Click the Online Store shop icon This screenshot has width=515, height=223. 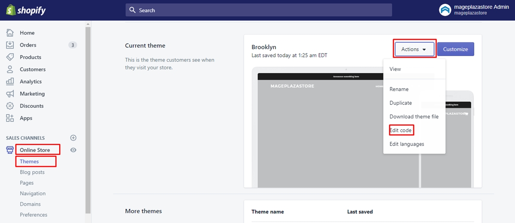pyautogui.click(x=10, y=150)
